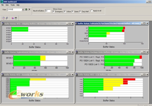The image size is (152, 106).
Task: Toggle the Green zone checkbox
Action: (x=73, y=11)
